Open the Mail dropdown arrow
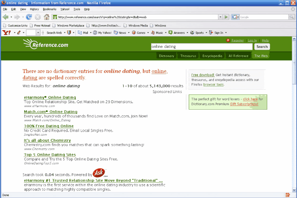This screenshot has width=297, height=198. pos(91,33)
